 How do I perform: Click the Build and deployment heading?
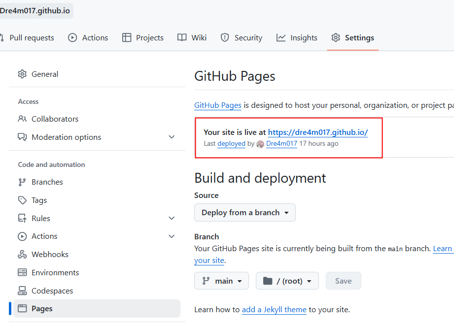click(260, 178)
